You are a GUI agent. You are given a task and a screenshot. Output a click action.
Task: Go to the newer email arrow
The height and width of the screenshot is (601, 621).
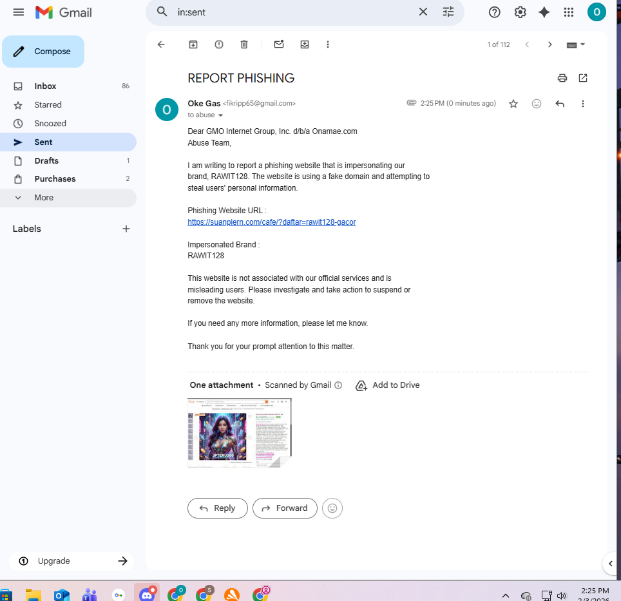[x=527, y=44]
